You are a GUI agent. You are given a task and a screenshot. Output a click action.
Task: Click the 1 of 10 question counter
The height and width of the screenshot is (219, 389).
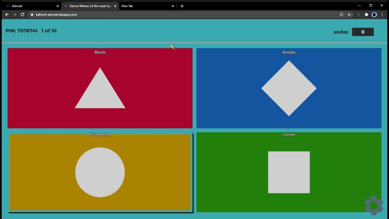49,31
